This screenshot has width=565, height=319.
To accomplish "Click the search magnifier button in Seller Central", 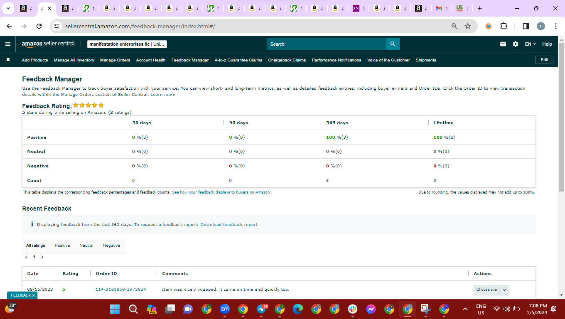I will 393,44.
